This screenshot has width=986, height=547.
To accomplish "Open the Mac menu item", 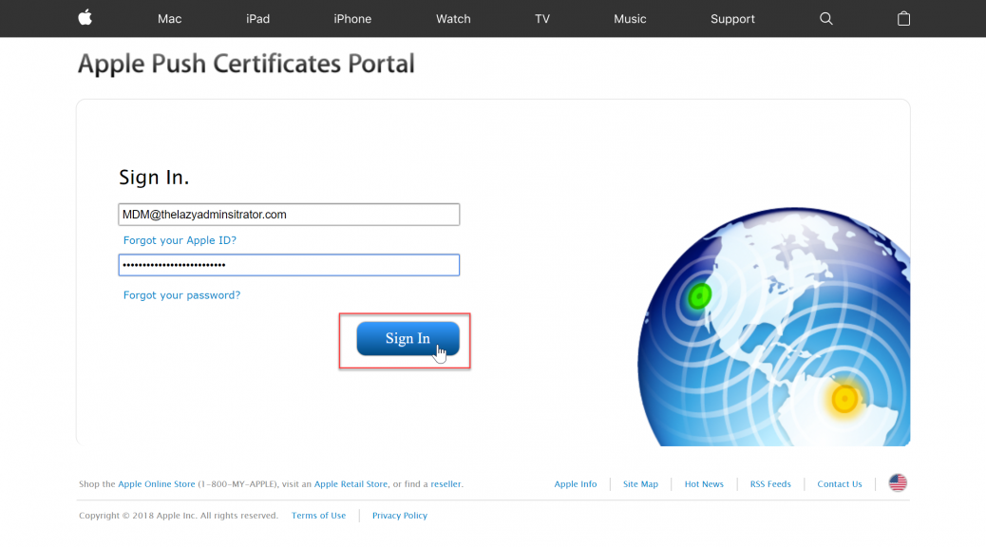I will coord(170,19).
